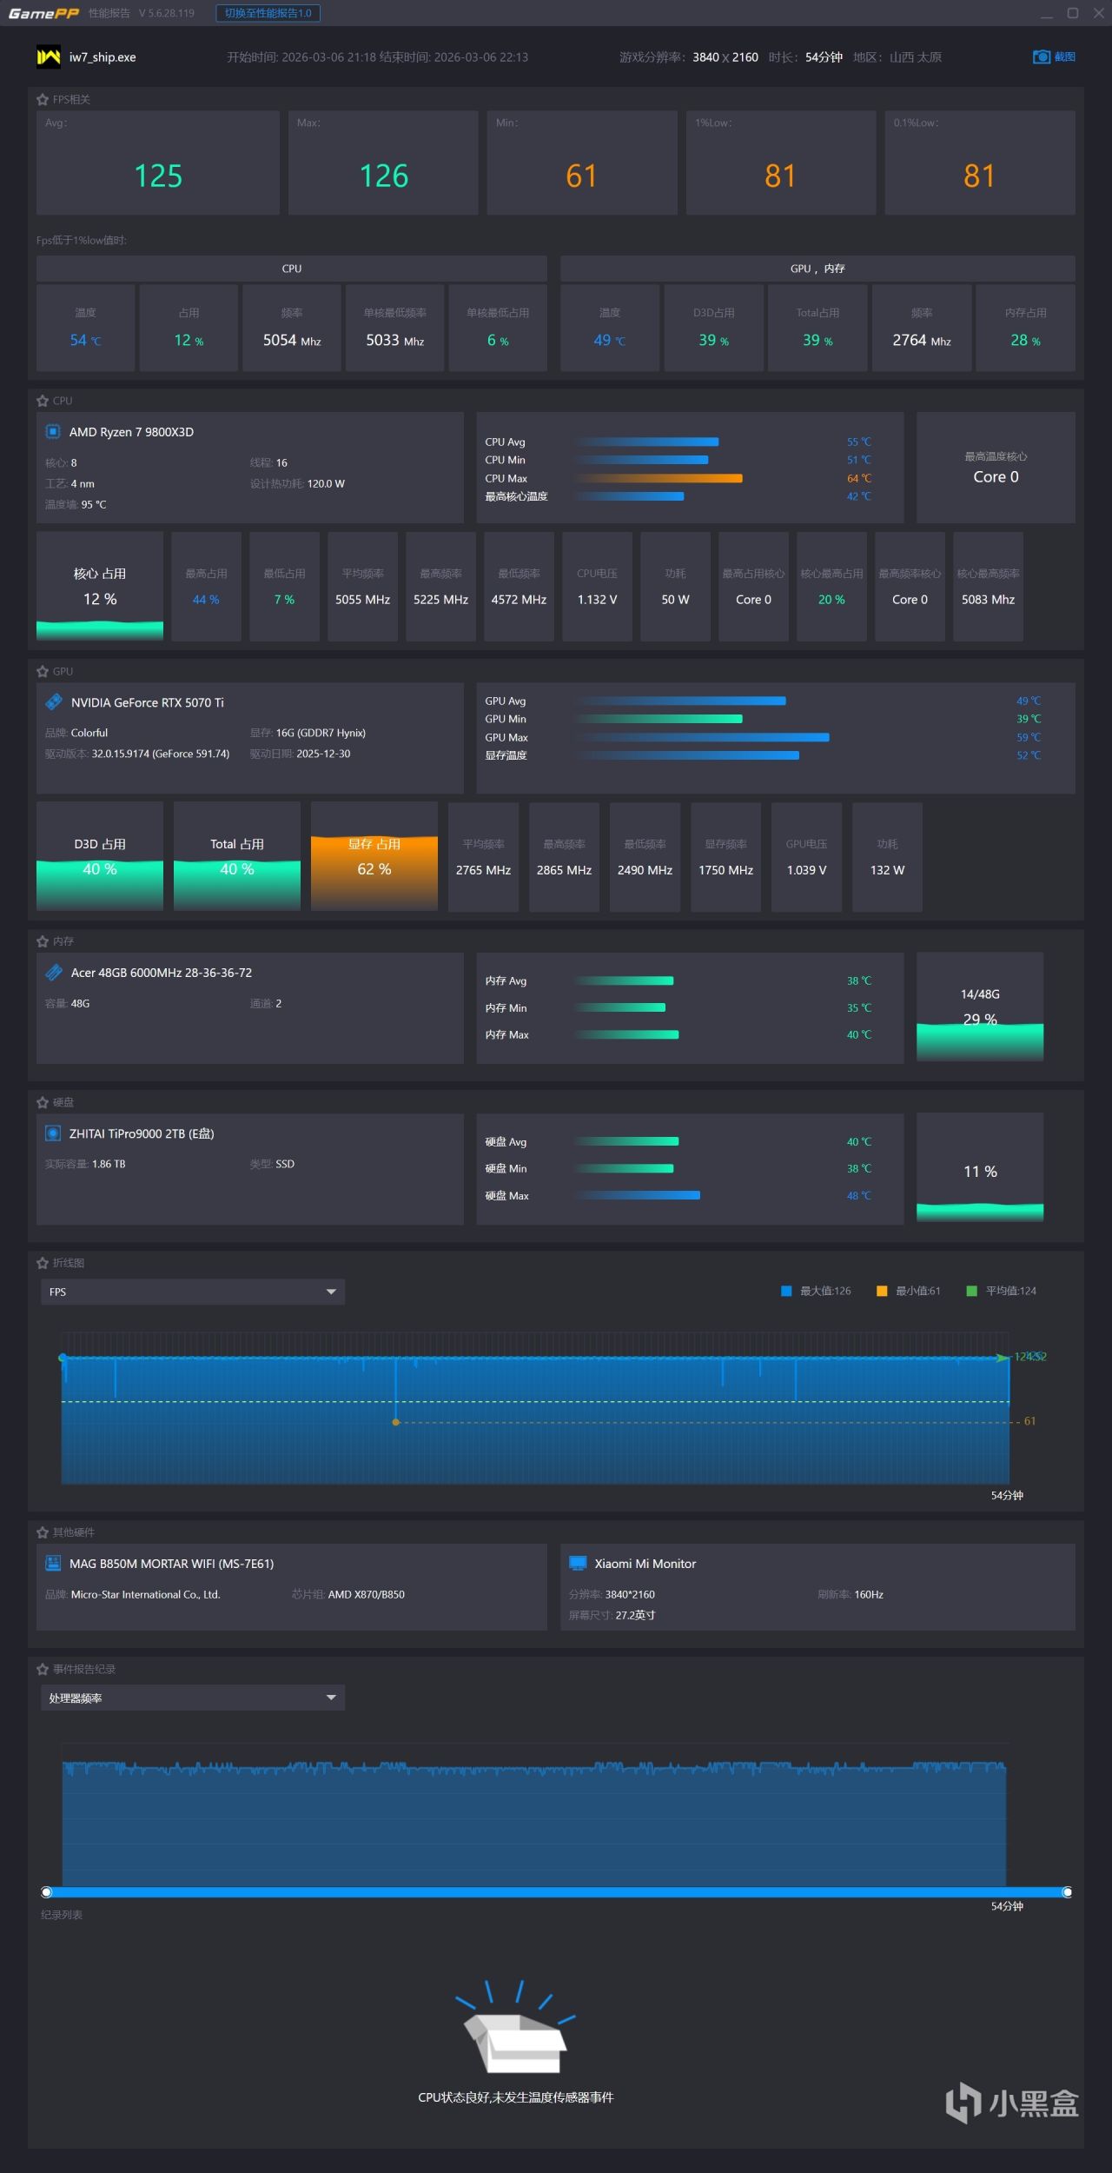Click the D3D 占用 40 % tile
This screenshot has height=2173, width=1112.
click(x=100, y=857)
